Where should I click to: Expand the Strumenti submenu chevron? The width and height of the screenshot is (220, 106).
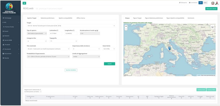pos(19,49)
